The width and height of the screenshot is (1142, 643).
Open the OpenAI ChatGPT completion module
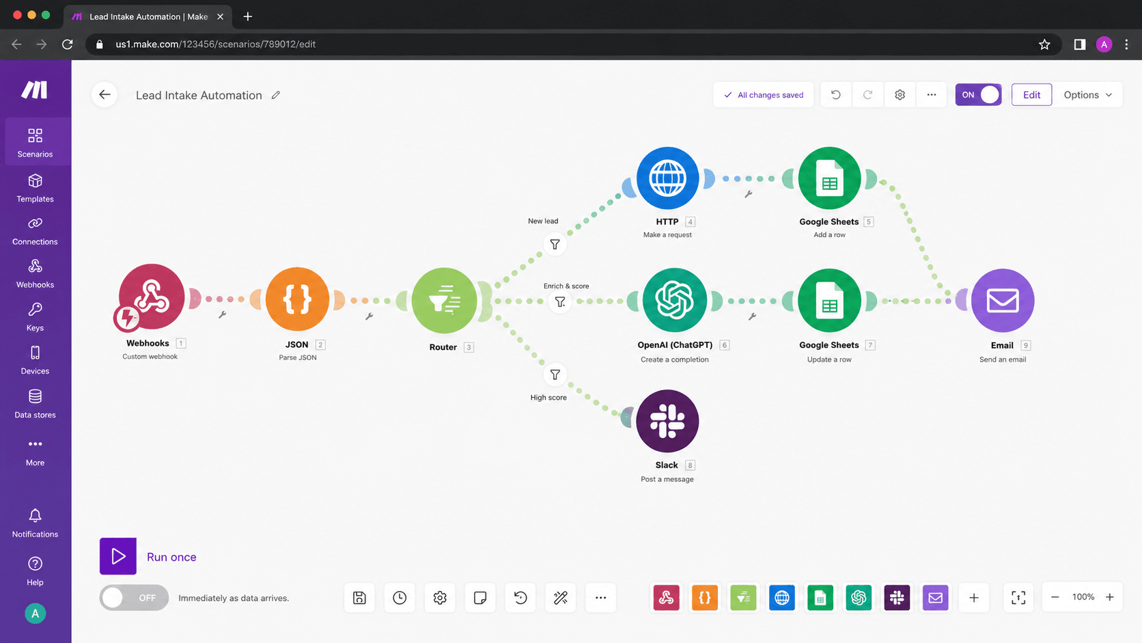coord(674,300)
